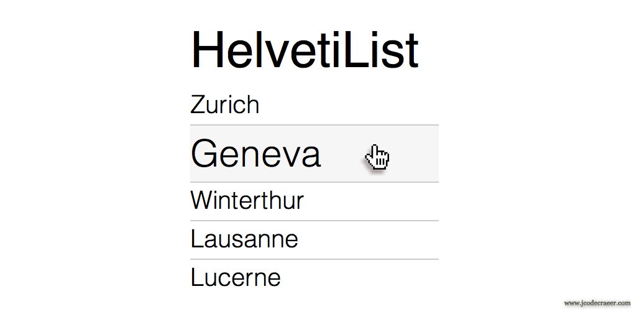Click gray space between Geneva and hand cursor

(342, 154)
